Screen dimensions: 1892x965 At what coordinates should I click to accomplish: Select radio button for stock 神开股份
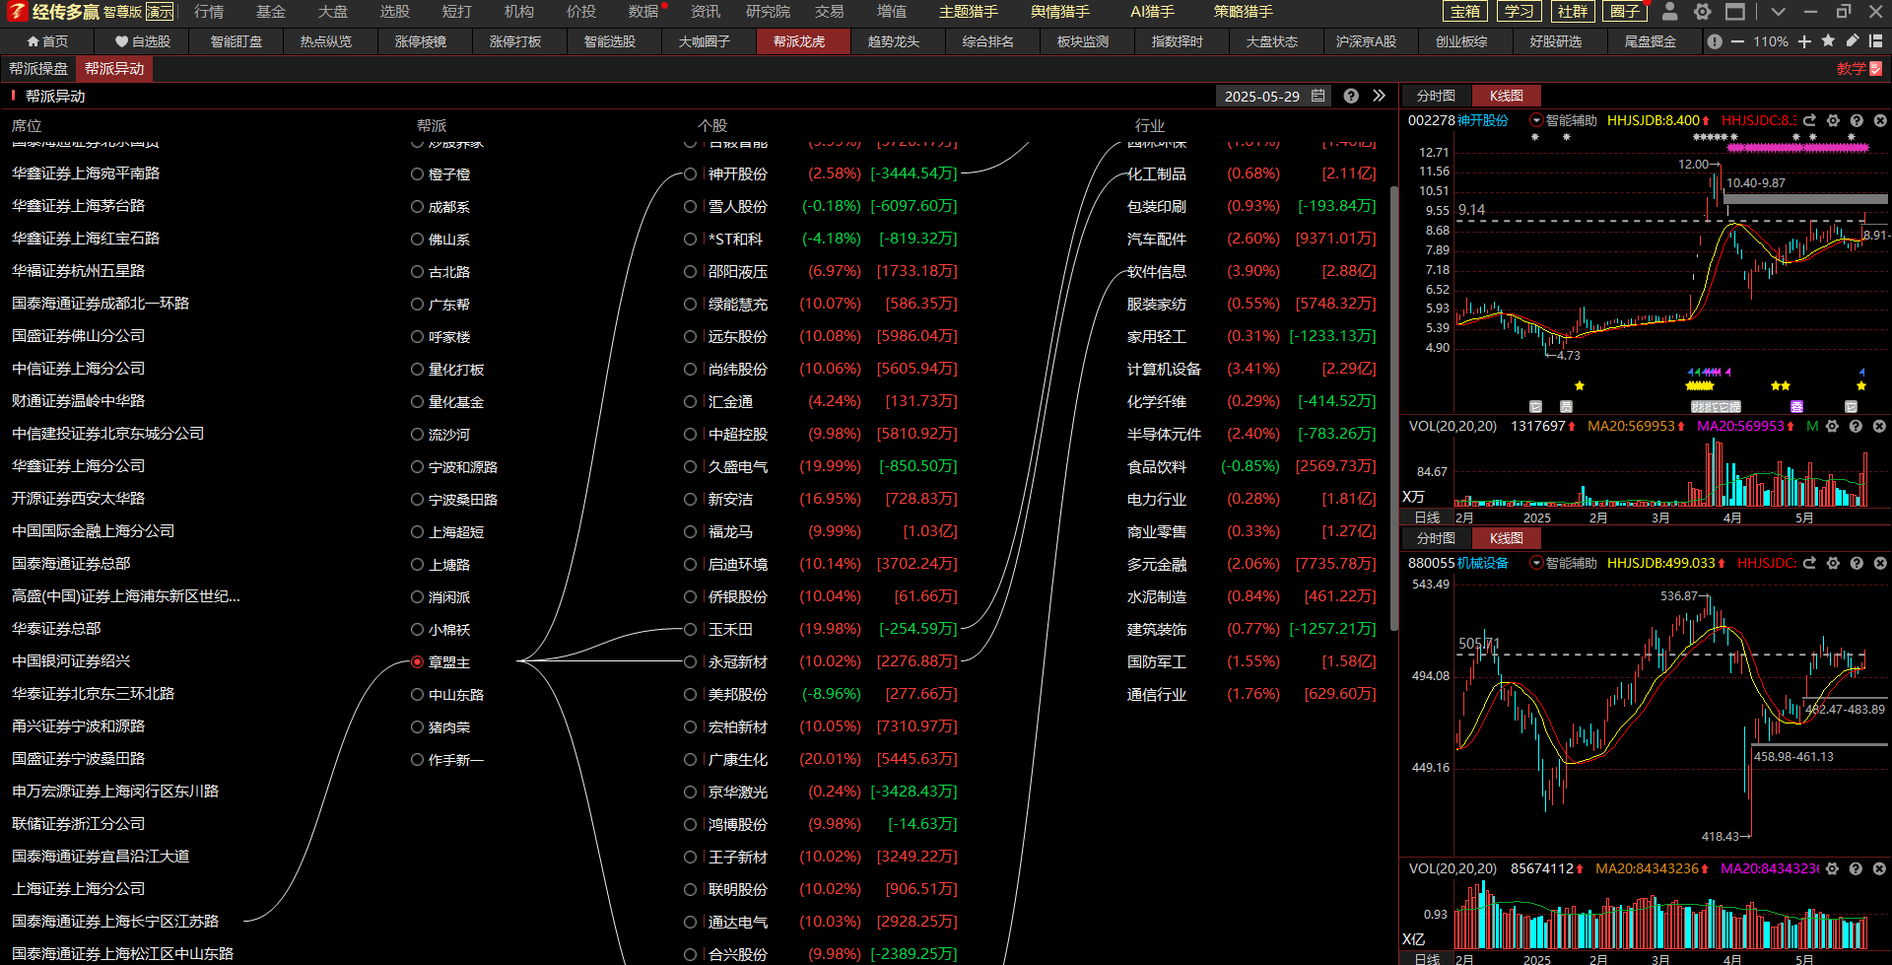coord(690,173)
